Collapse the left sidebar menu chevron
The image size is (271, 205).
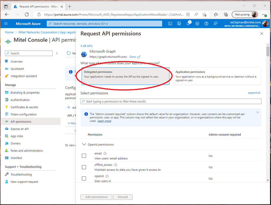click(x=57, y=53)
